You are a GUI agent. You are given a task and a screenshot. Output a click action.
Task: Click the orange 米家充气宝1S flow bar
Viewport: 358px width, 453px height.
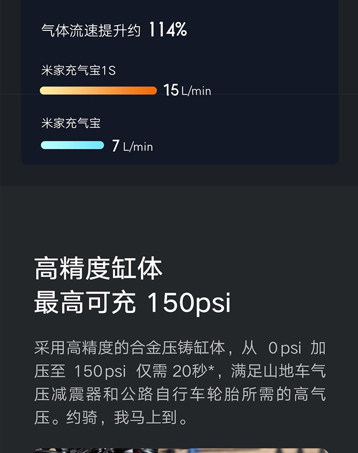[x=98, y=91]
